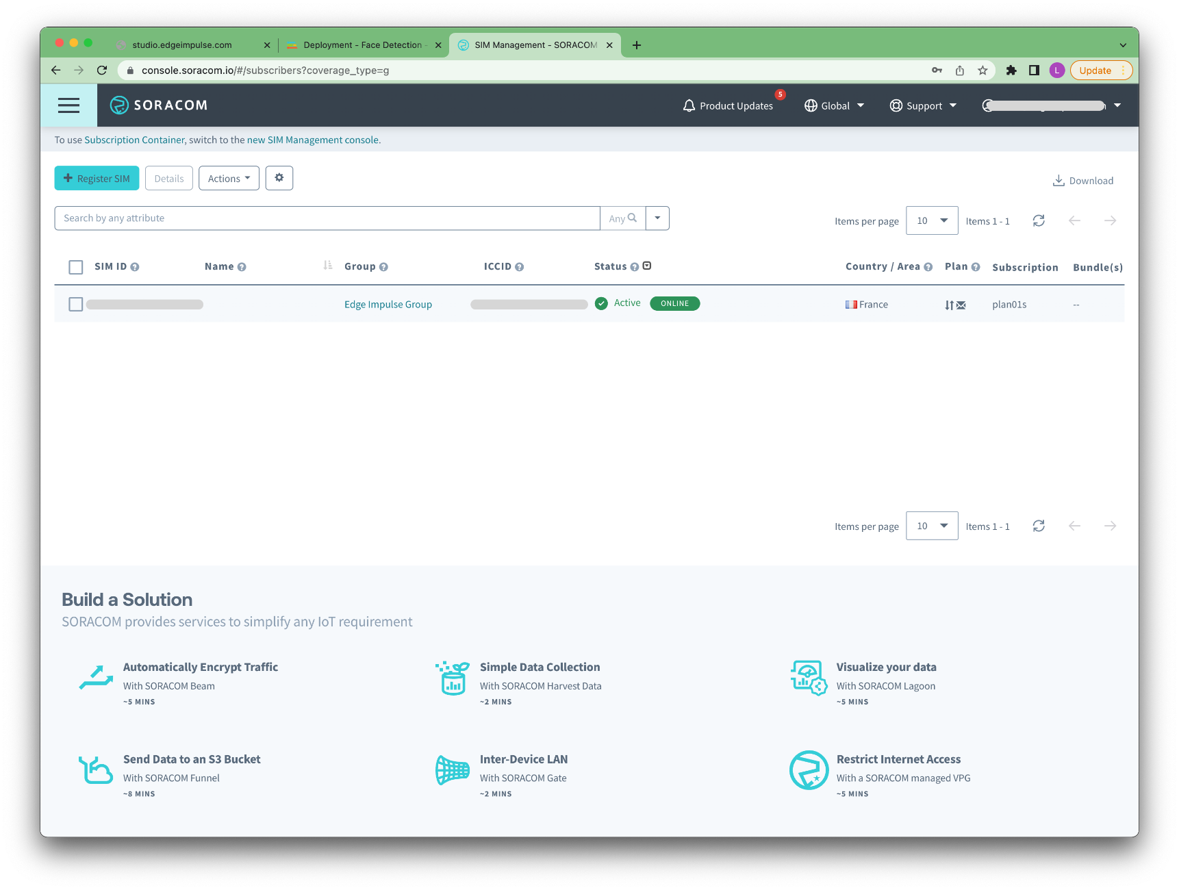Sort the table by Name sort icon
This screenshot has height=890, width=1179.
click(x=328, y=265)
